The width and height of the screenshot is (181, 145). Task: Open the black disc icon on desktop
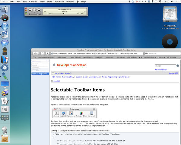(x=170, y=41)
